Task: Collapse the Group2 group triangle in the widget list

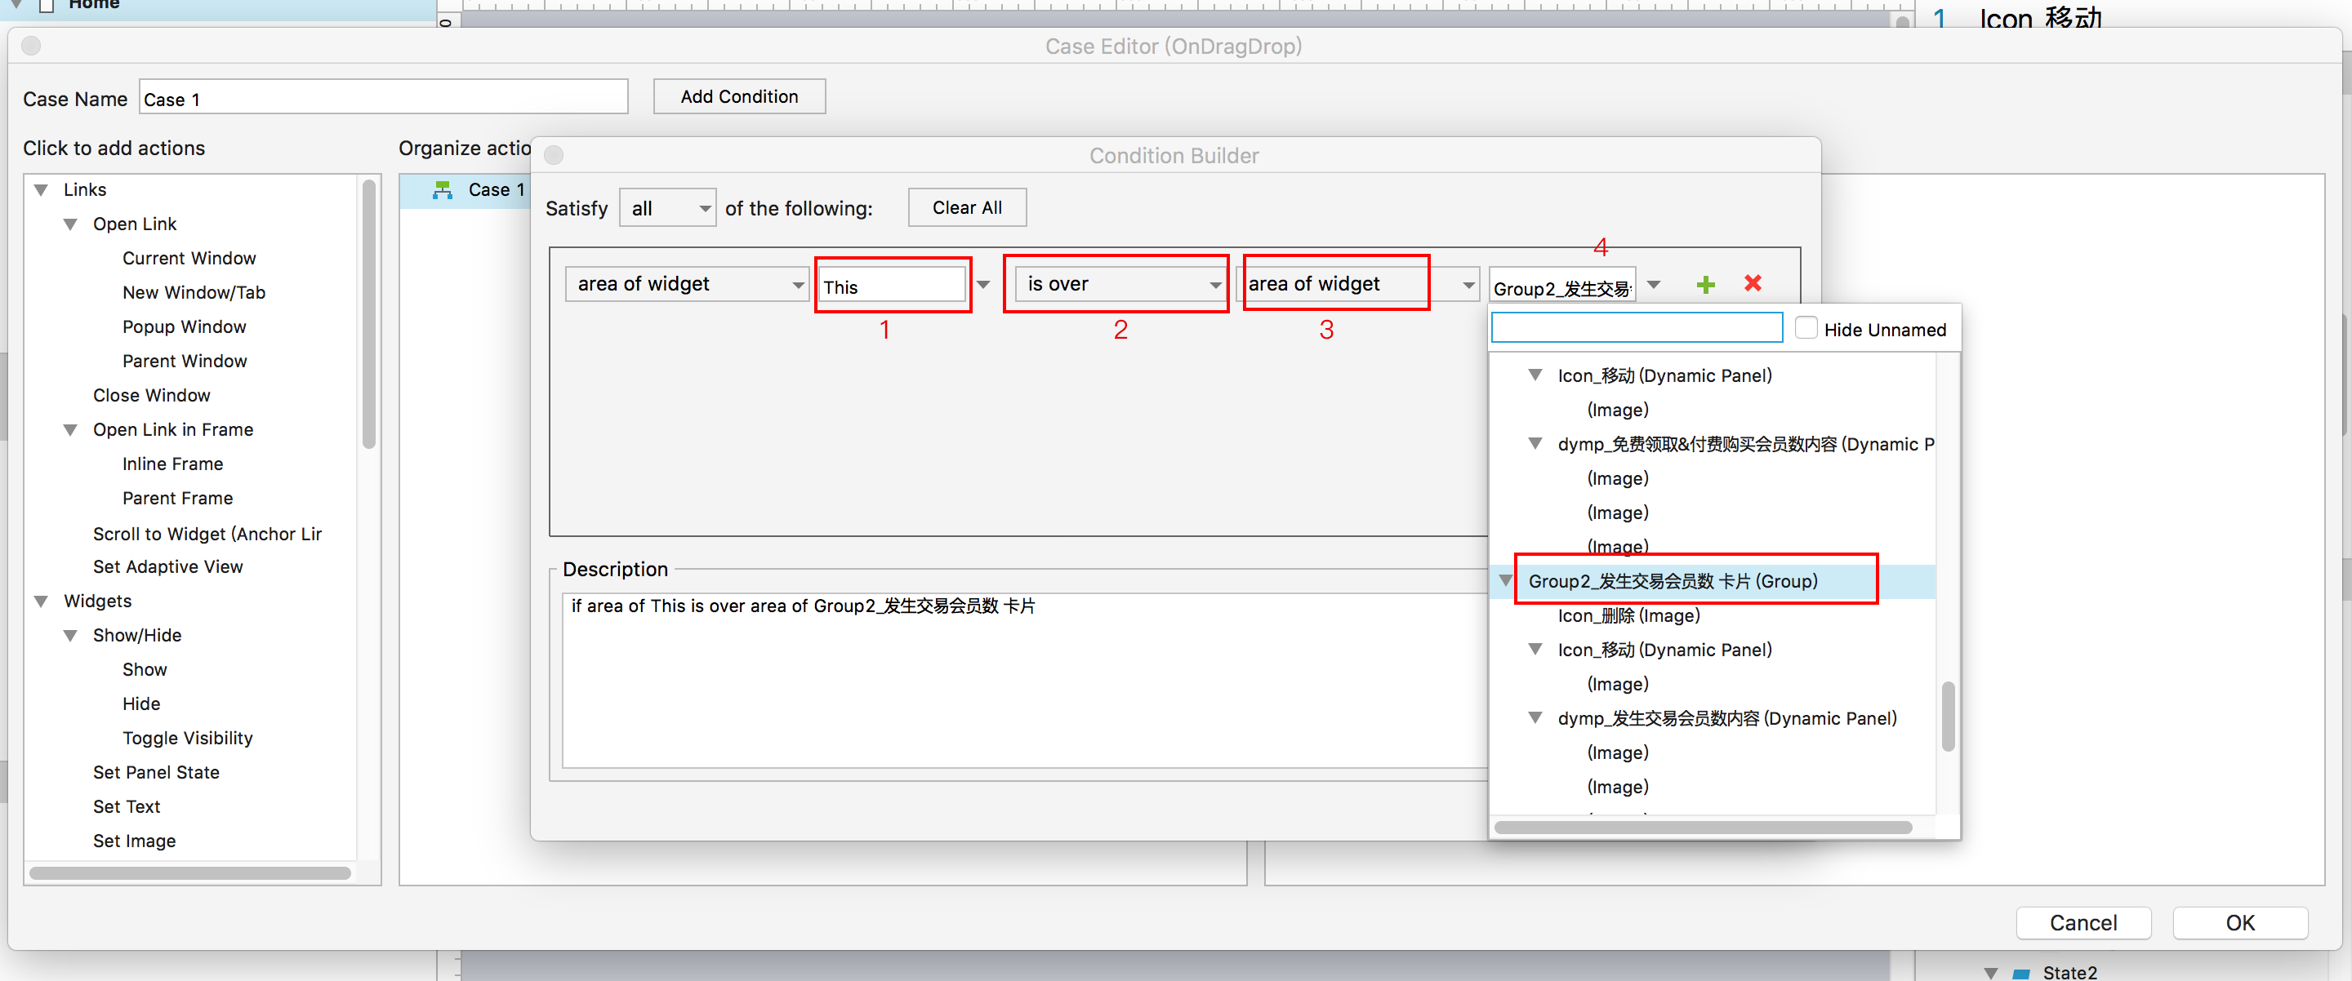Action: [x=1506, y=580]
